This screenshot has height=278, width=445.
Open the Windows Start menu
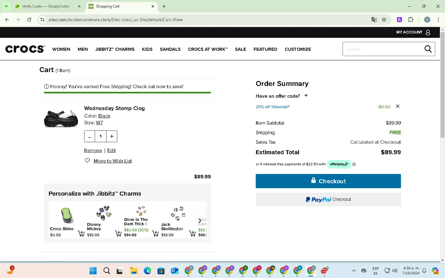point(93,271)
